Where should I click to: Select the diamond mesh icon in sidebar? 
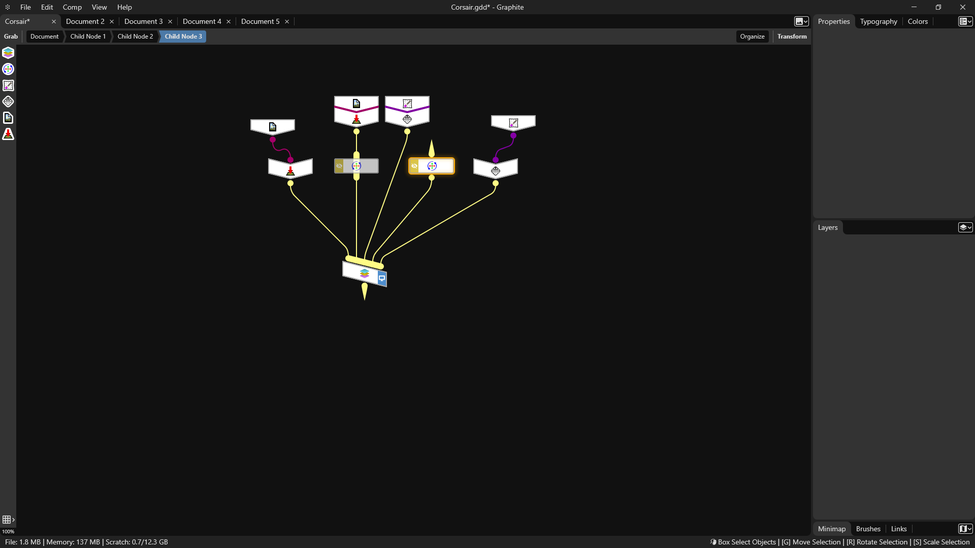pyautogui.click(x=8, y=101)
